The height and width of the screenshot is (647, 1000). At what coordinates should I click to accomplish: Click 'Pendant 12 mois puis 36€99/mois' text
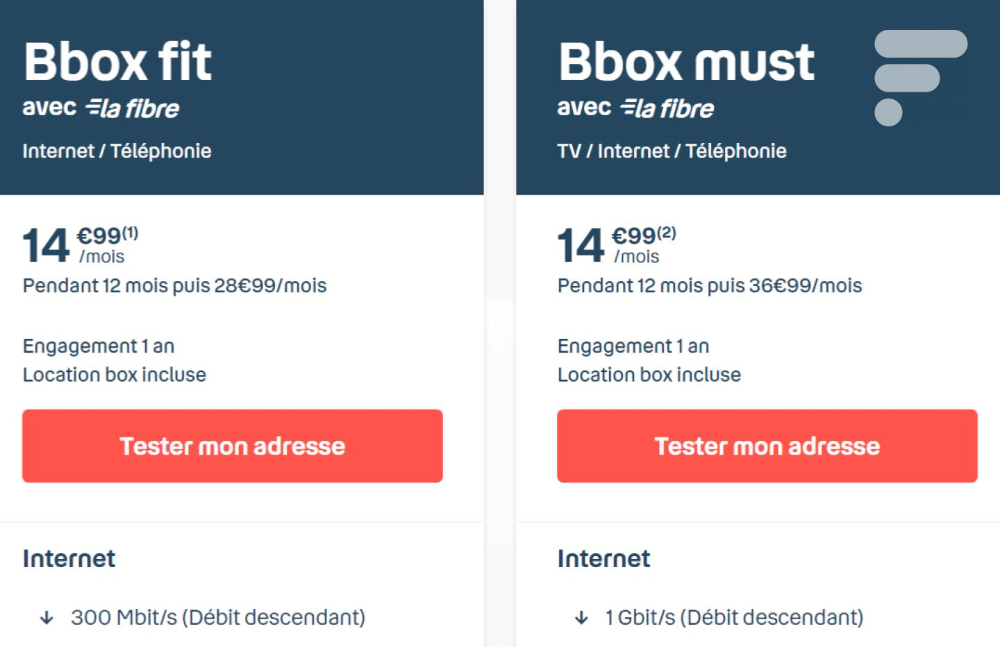pos(710,286)
